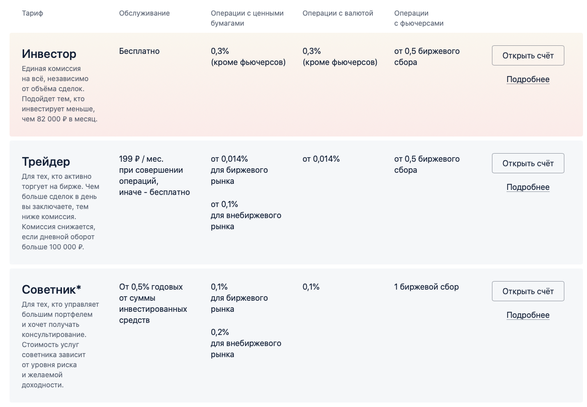587x407 pixels.
Task: Click 'Открыть счёт' button for Советник tariff
Action: pyautogui.click(x=528, y=291)
